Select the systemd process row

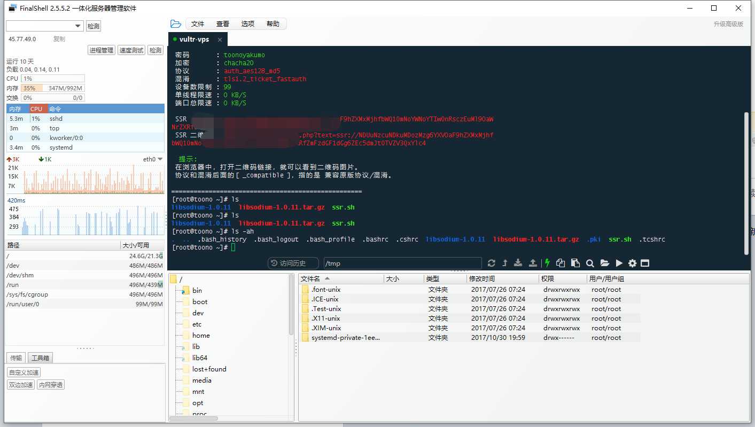(x=85, y=147)
